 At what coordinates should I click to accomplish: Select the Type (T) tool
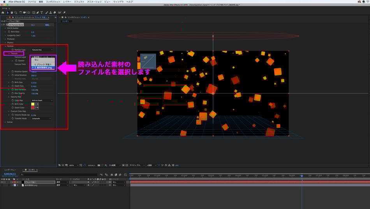coord(42,12)
